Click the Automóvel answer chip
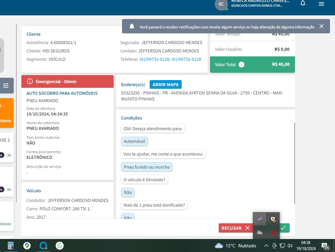Viewport: 335px width, 252px height. [x=134, y=141]
